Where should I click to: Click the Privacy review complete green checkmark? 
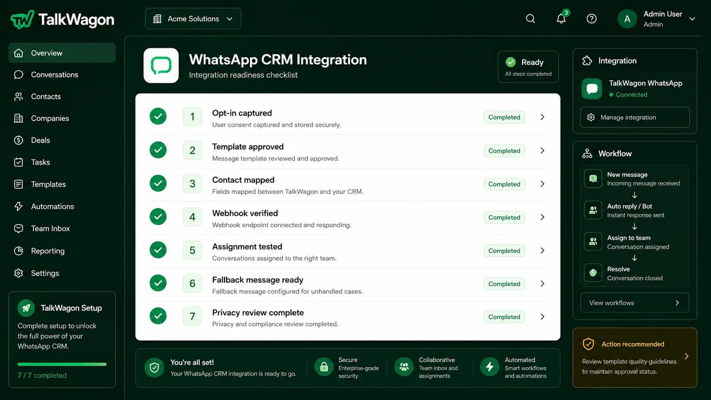click(x=158, y=316)
